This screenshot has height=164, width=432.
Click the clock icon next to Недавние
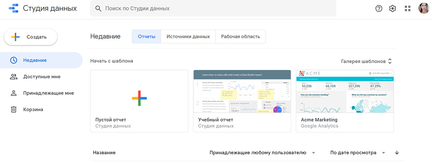pyautogui.click(x=14, y=60)
